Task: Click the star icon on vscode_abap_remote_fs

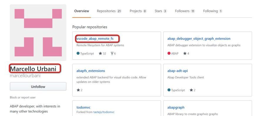Action: click(100, 53)
